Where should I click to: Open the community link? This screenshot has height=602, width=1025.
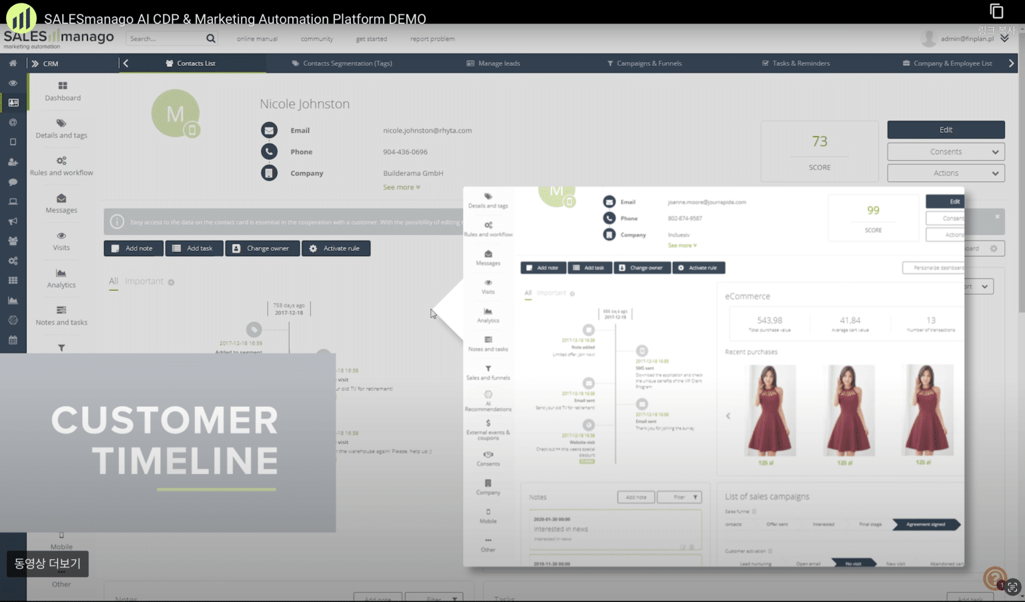(x=316, y=39)
